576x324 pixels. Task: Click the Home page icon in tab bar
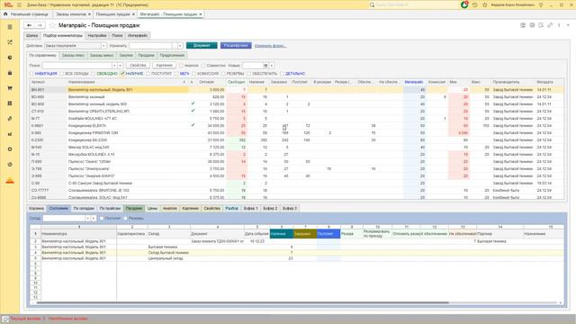click(5, 14)
